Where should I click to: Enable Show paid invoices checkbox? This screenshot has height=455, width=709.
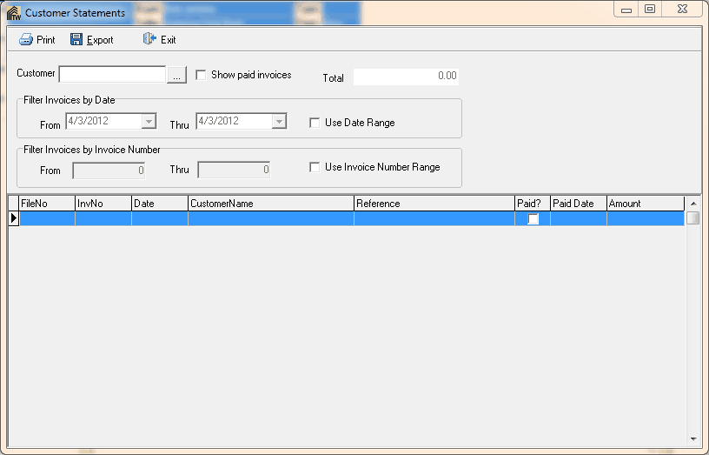pyautogui.click(x=202, y=76)
